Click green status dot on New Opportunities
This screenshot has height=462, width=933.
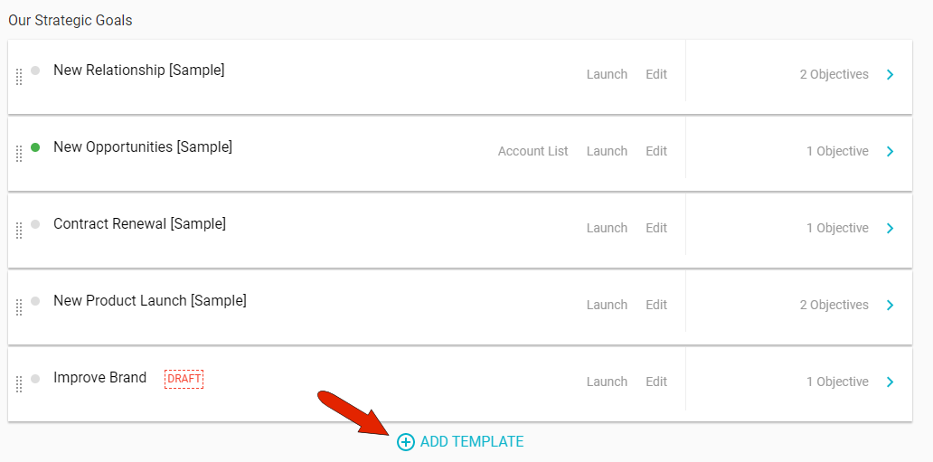[x=35, y=146]
